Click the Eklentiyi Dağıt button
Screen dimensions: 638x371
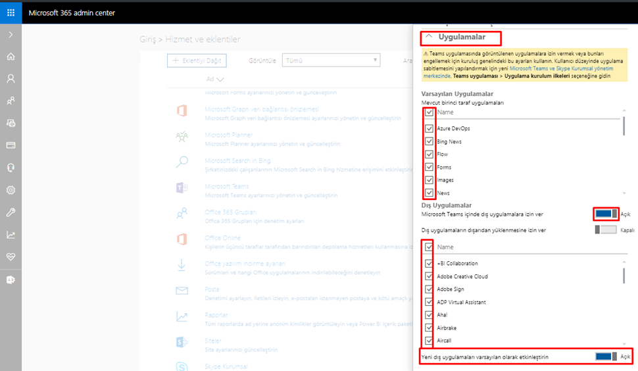pyautogui.click(x=197, y=61)
